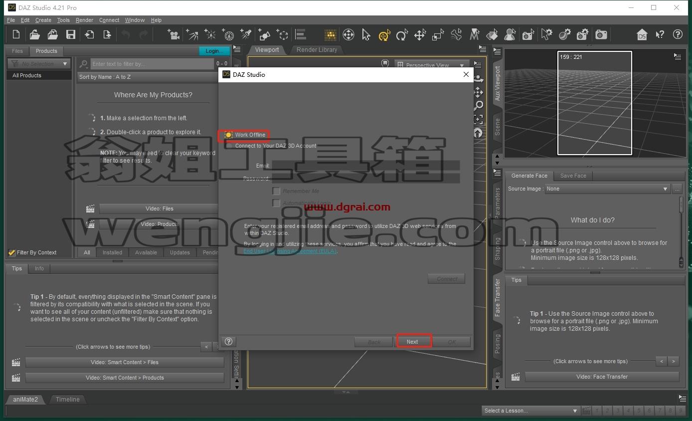The width and height of the screenshot is (692, 421).
Task: Click the Video: Face Transfer button
Action: 602,377
